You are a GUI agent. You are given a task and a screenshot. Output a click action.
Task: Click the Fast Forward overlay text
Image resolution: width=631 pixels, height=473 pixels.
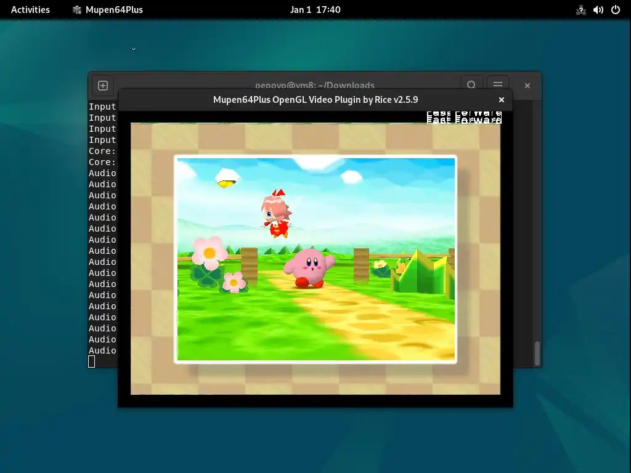(x=464, y=118)
